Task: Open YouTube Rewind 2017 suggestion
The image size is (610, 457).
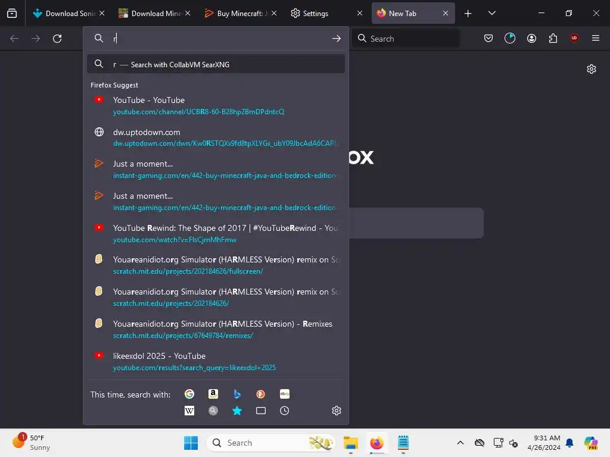Action: pos(216,233)
